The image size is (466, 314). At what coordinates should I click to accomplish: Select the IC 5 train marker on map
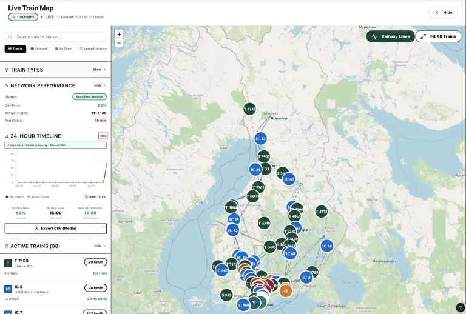[x=306, y=278]
